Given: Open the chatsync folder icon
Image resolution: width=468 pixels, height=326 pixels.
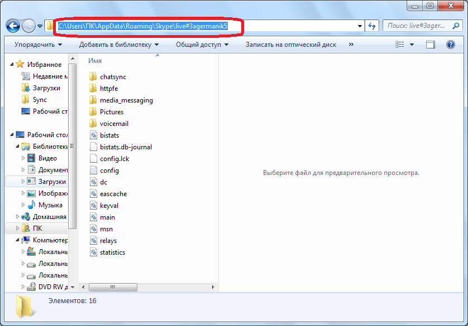Looking at the screenshot, I should (94, 77).
